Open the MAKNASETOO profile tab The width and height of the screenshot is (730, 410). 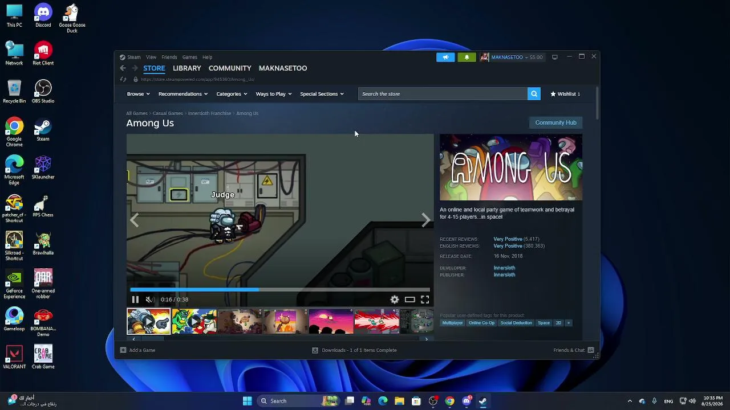point(283,68)
